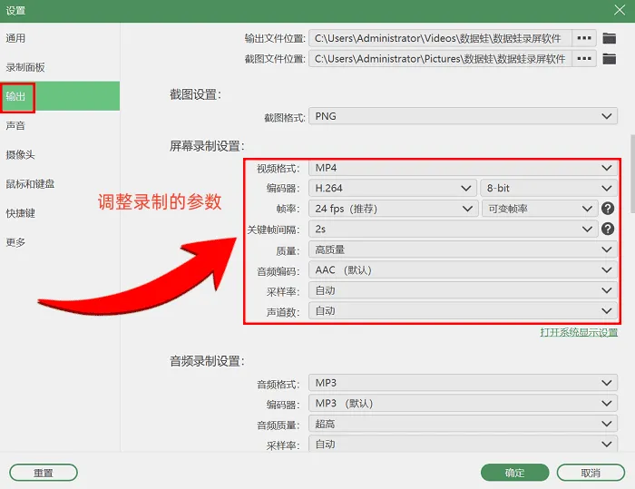Click the 打开系统显示设置 link
The image size is (635, 489).
click(579, 333)
